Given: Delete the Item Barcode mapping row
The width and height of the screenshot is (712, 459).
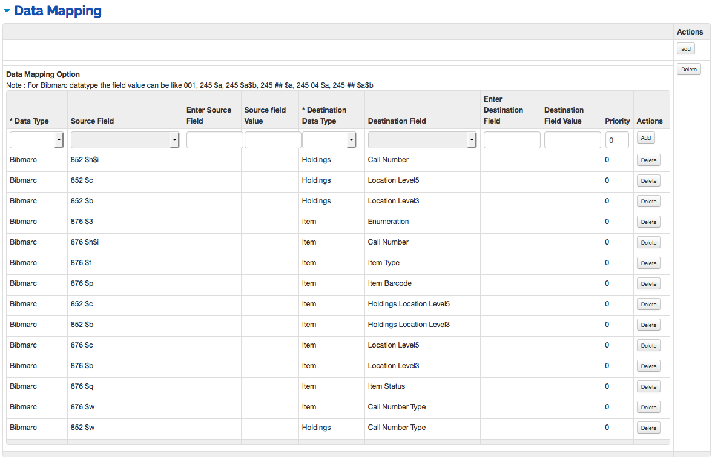Looking at the screenshot, I should pos(648,284).
